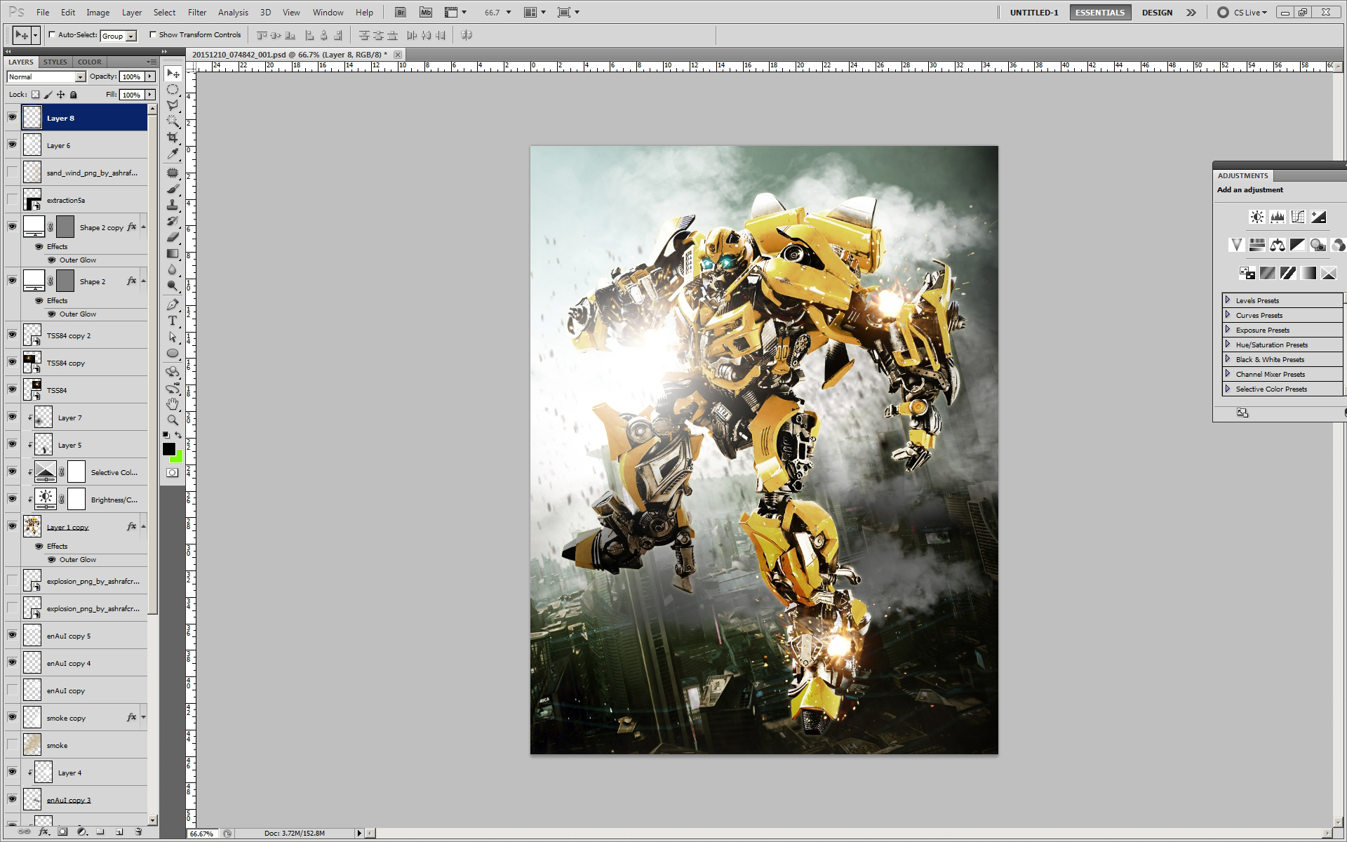
Task: Open the Image menu
Action: (x=98, y=13)
